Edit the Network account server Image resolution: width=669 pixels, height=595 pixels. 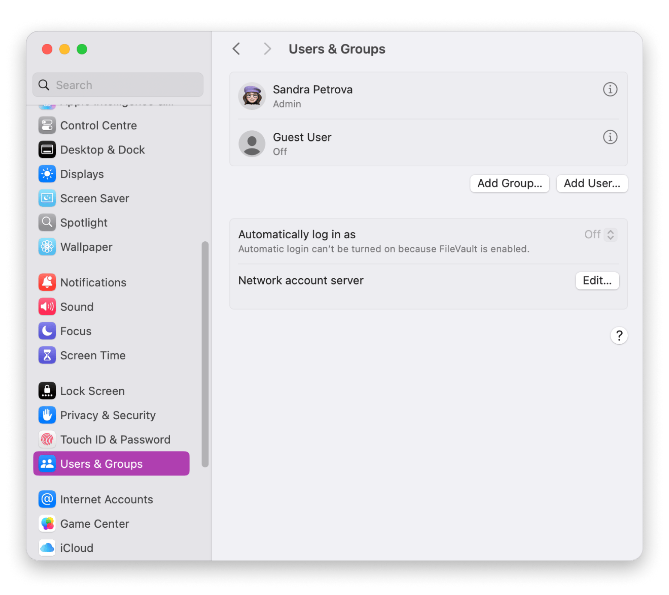(597, 281)
